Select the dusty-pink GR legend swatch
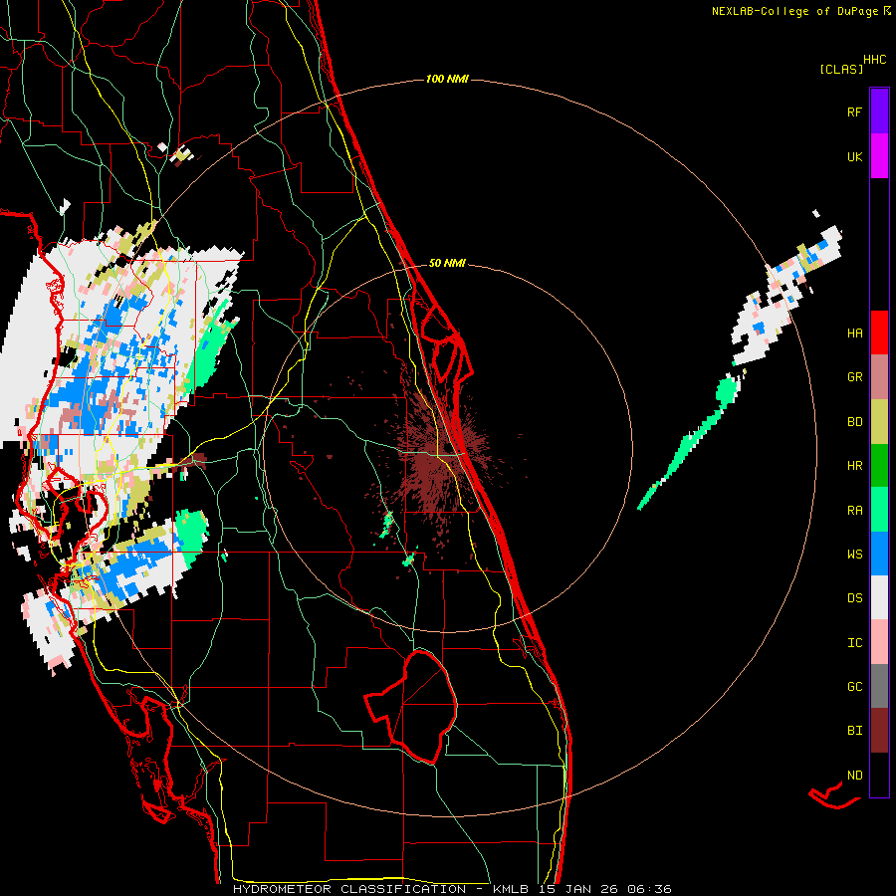 click(x=879, y=377)
